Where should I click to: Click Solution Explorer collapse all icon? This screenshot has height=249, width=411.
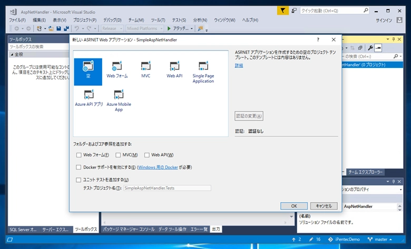(x=360, y=48)
